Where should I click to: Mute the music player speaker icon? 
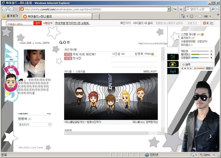click(x=195, y=68)
